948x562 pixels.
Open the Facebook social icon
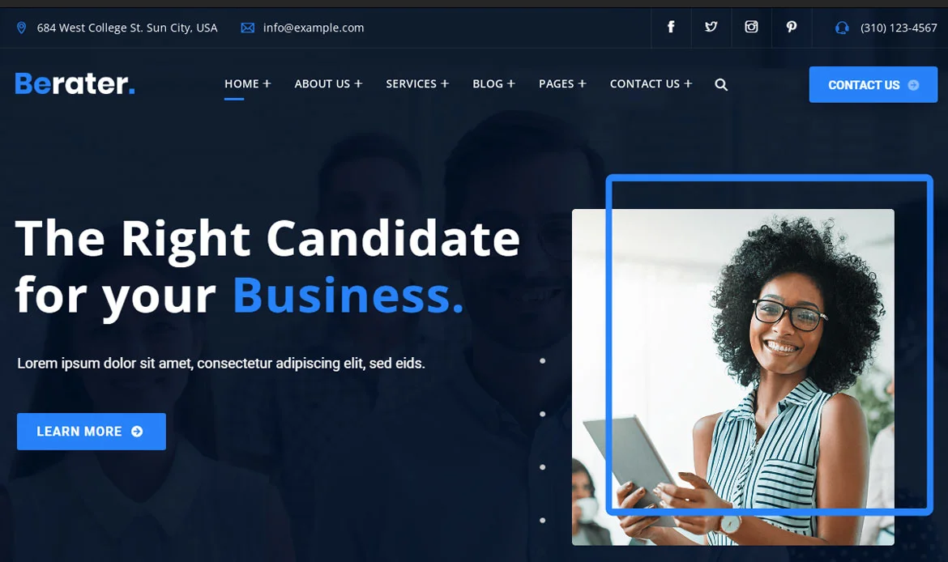pyautogui.click(x=671, y=27)
